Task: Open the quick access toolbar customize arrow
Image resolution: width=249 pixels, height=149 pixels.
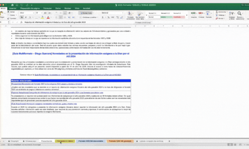Action: point(32,5)
